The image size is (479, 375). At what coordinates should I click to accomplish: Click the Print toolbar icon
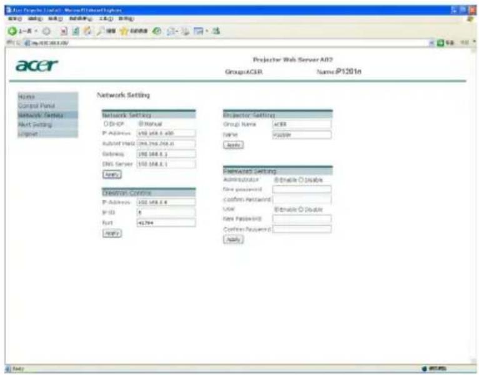pyautogui.click(x=185, y=31)
